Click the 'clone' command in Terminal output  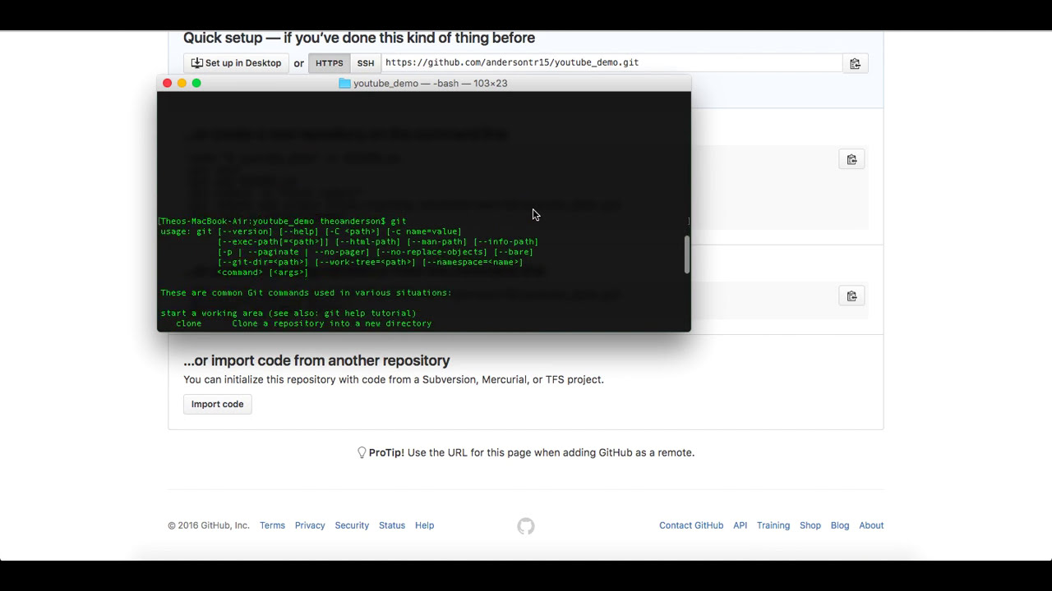pyautogui.click(x=188, y=323)
